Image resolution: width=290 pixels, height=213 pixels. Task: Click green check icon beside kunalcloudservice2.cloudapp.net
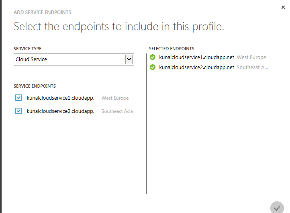(x=153, y=67)
